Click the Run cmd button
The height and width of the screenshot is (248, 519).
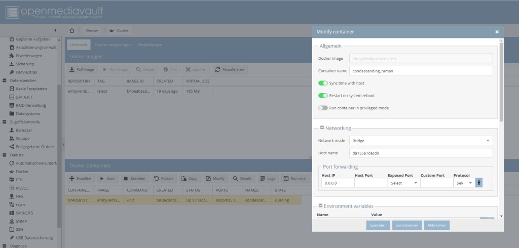pyautogui.click(x=295, y=178)
